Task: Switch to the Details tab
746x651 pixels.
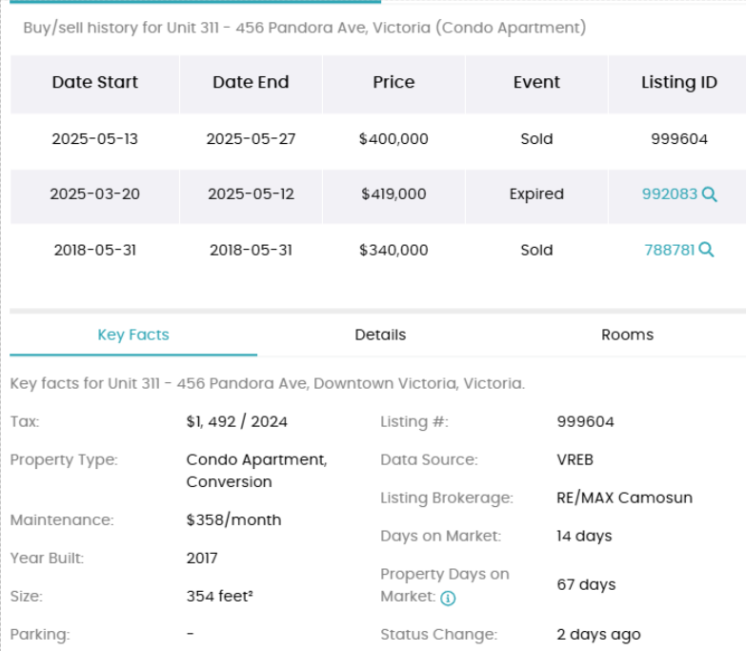Action: (380, 335)
